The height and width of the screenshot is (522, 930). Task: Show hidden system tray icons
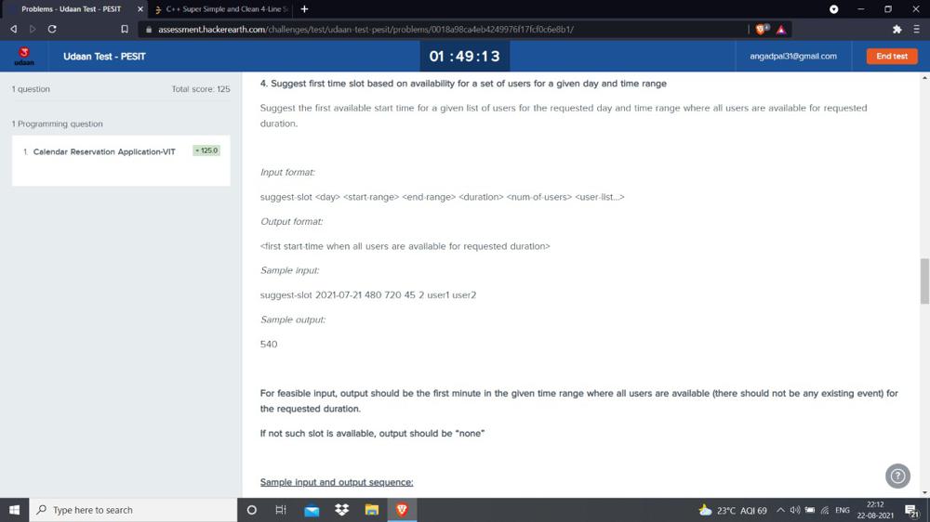point(780,510)
